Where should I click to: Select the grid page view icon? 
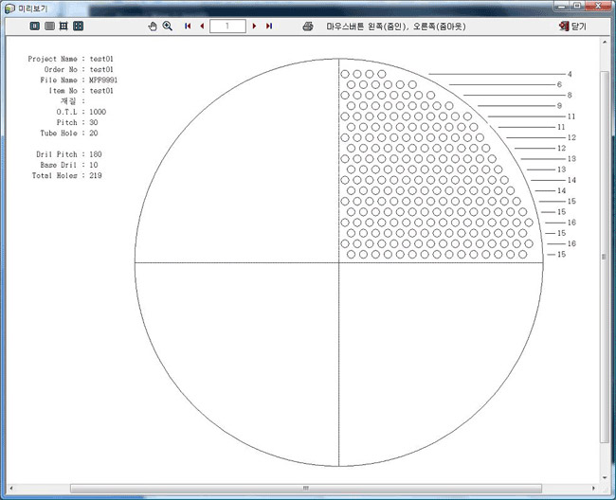click(x=63, y=26)
